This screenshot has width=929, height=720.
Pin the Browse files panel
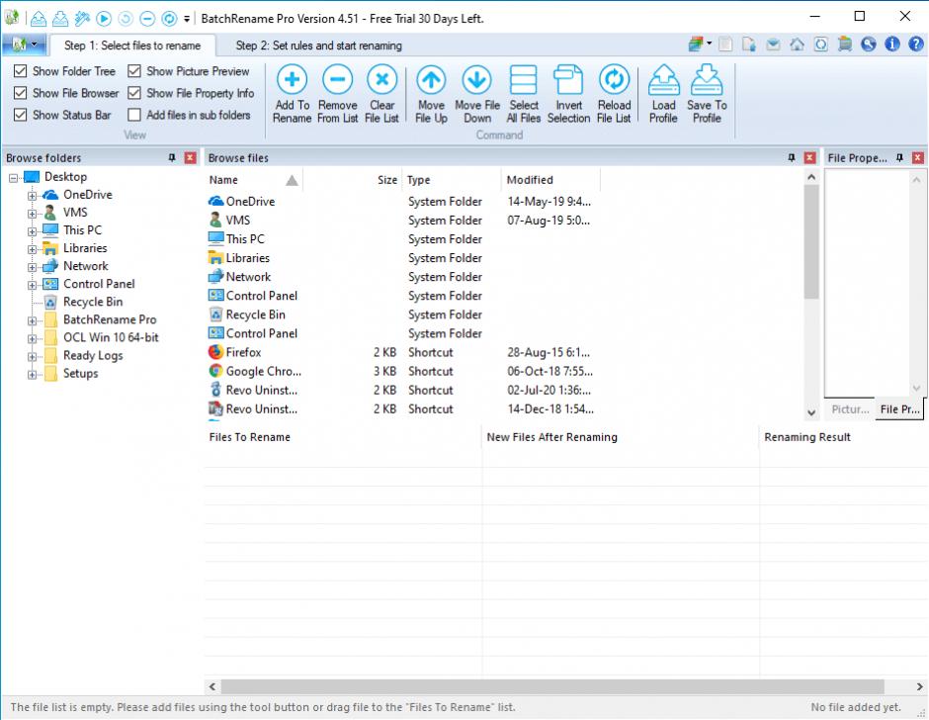[x=792, y=158]
